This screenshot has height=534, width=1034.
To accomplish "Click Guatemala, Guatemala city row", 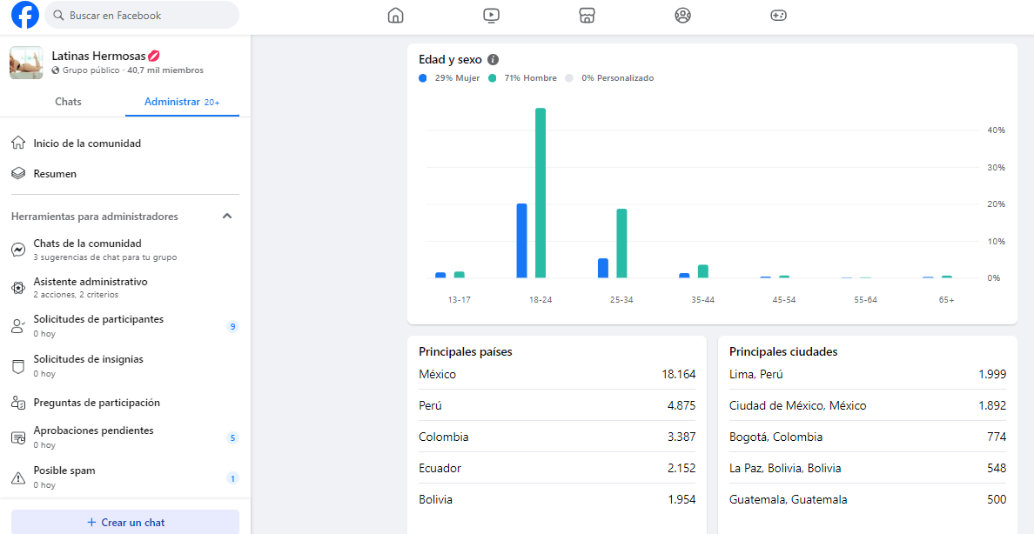I will 868,500.
